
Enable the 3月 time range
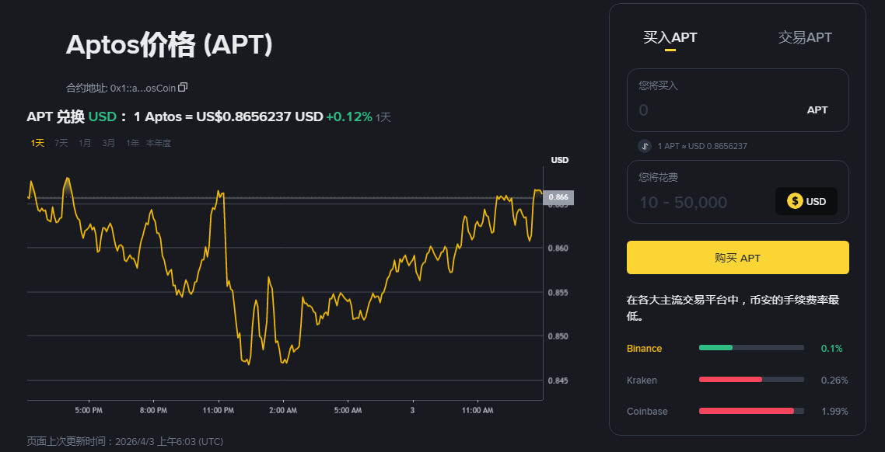108,143
